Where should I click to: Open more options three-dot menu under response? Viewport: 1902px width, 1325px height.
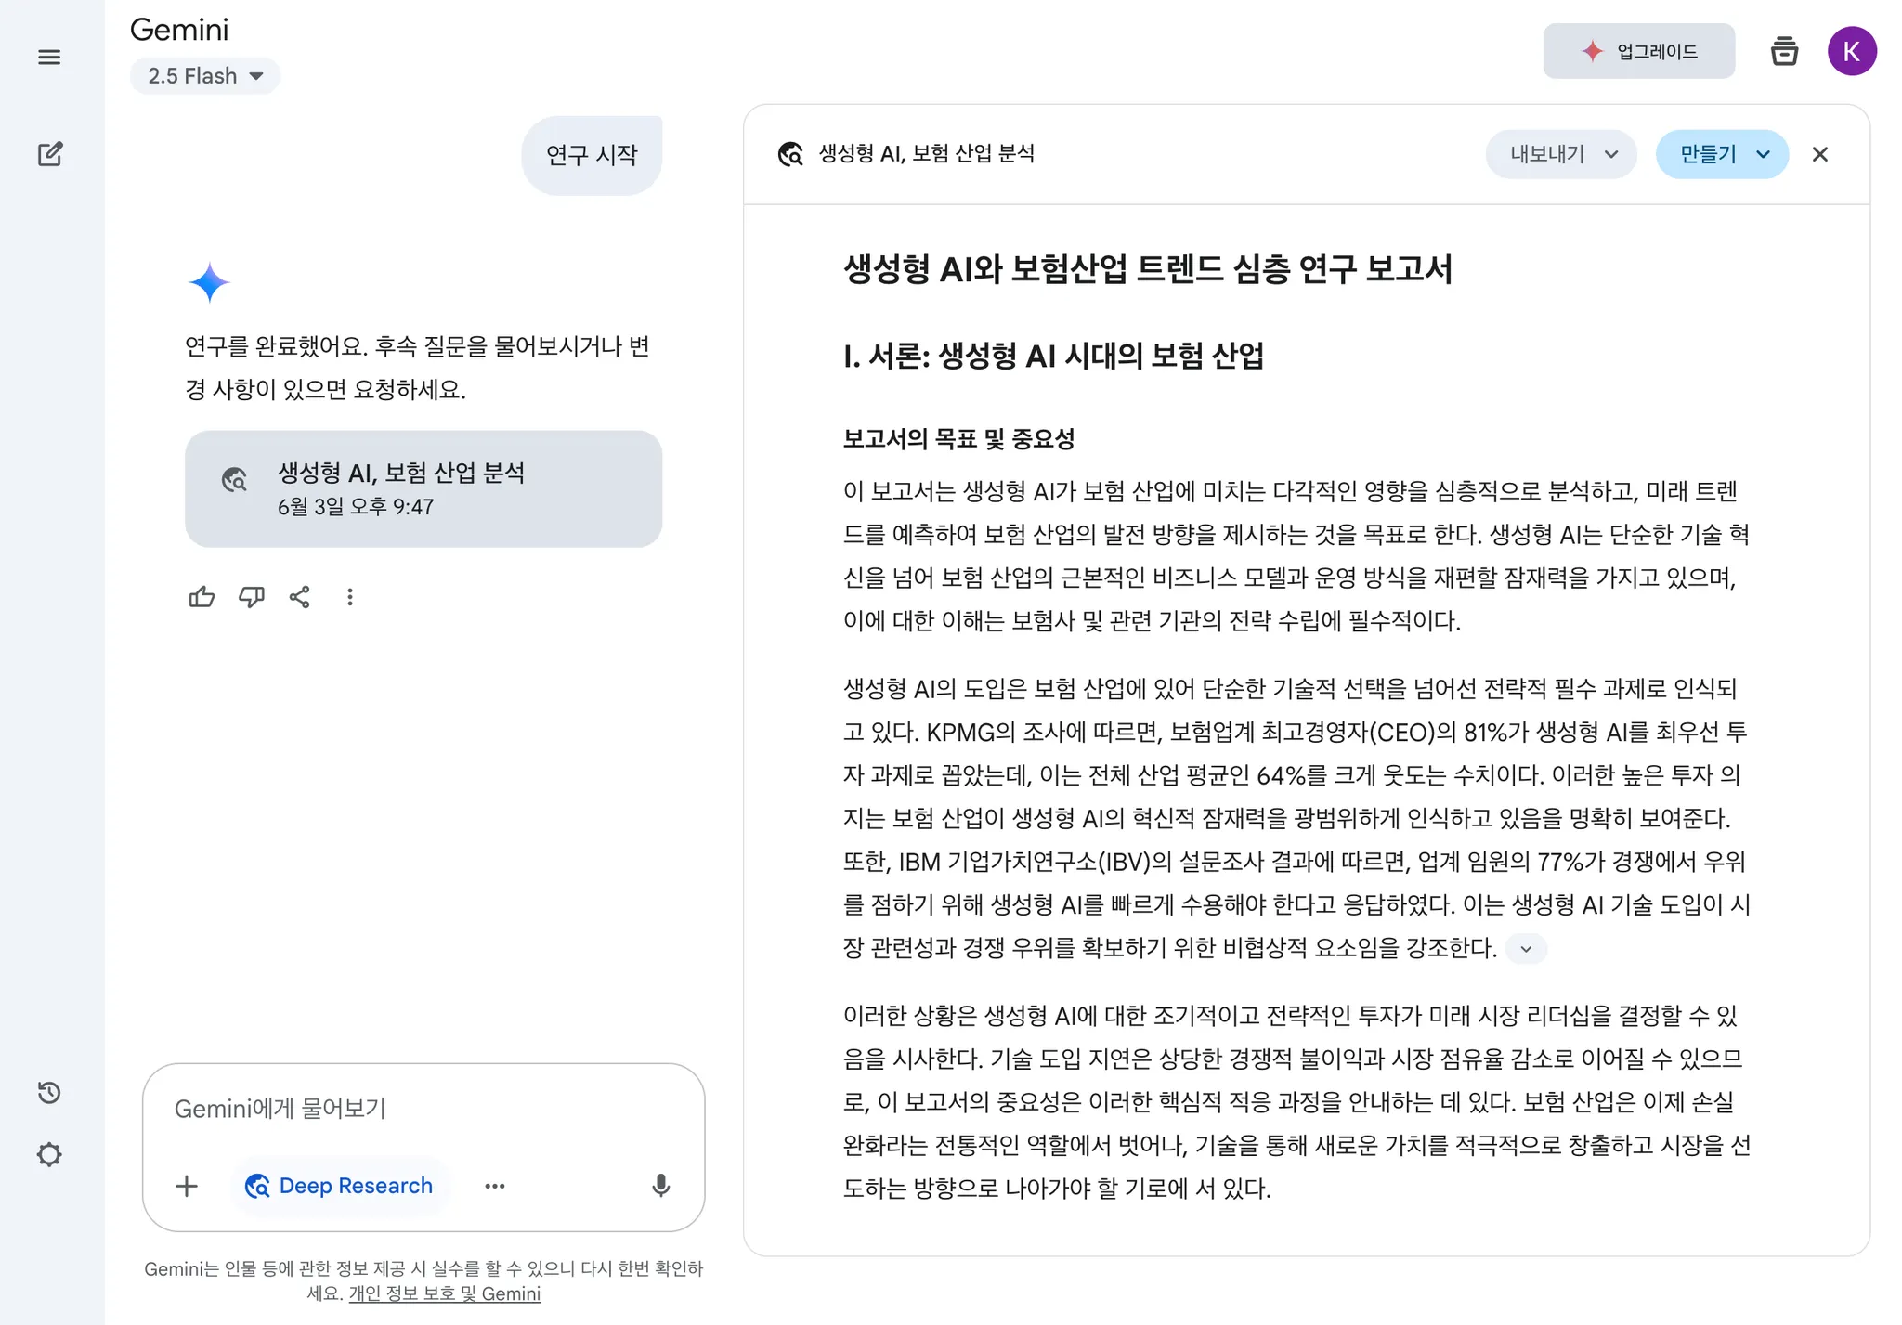click(x=349, y=597)
